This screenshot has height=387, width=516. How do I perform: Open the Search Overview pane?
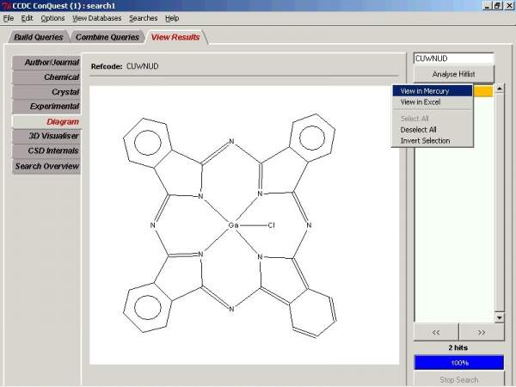[x=46, y=166]
